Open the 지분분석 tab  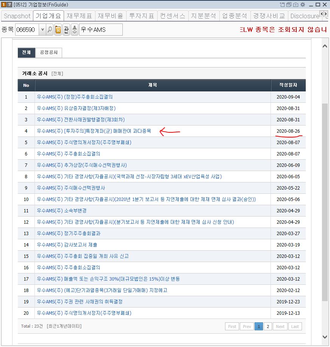[x=203, y=16]
